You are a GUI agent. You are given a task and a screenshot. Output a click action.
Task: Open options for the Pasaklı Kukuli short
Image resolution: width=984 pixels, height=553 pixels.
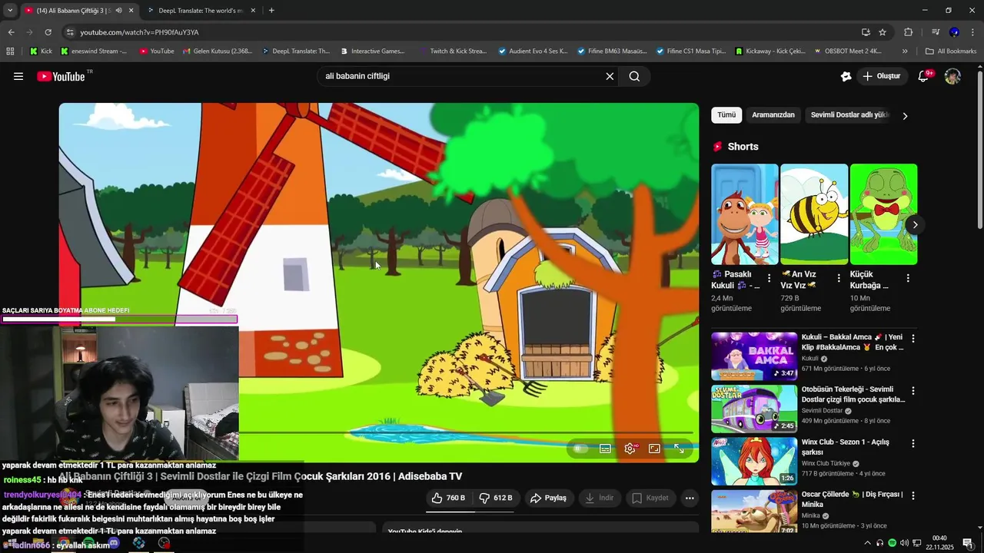(x=769, y=278)
